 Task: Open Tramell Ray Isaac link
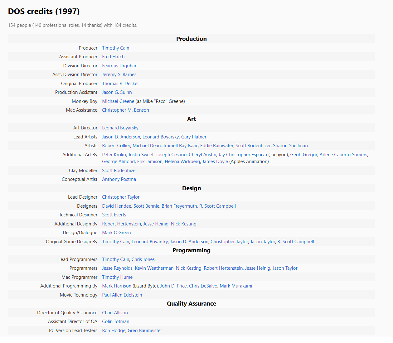[180, 146]
